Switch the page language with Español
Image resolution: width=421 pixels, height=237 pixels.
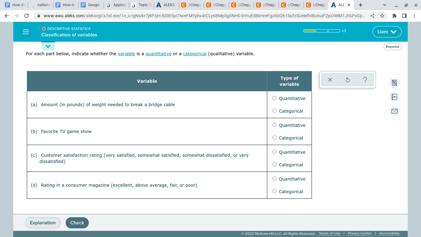pyautogui.click(x=392, y=47)
